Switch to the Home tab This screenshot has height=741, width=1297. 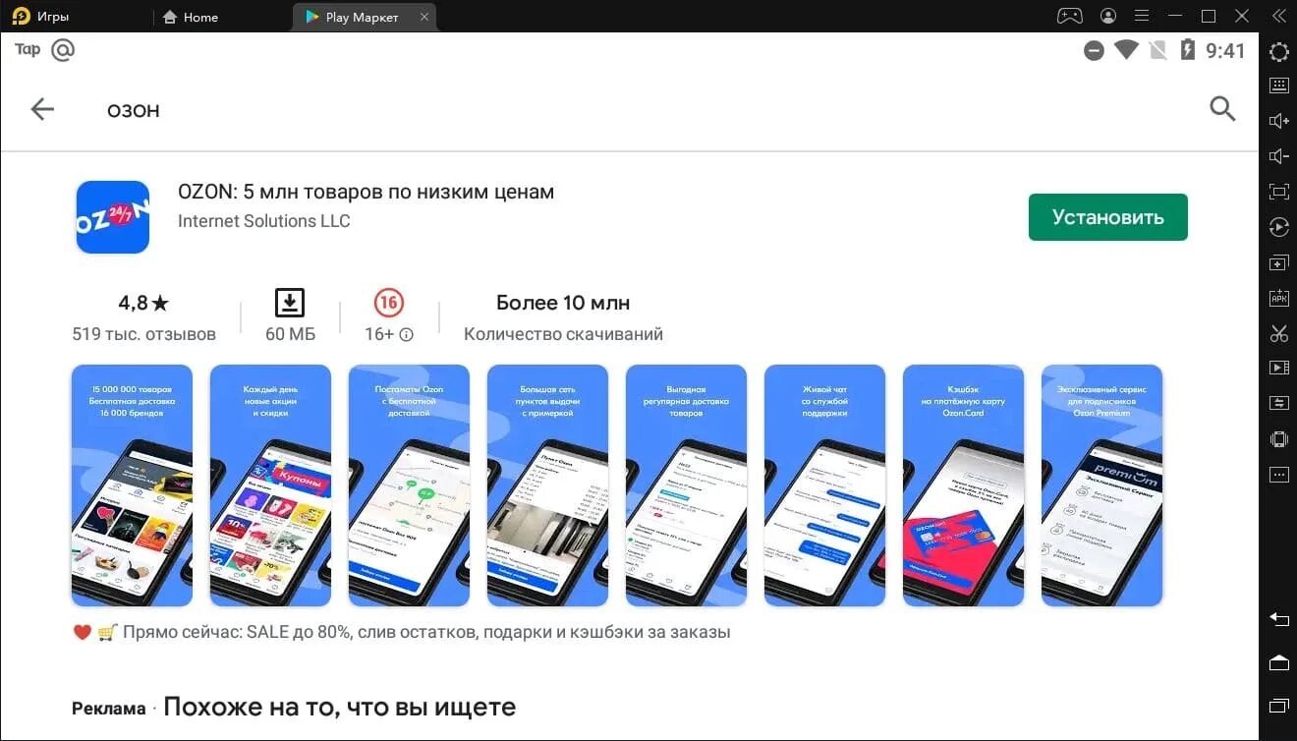coord(190,17)
